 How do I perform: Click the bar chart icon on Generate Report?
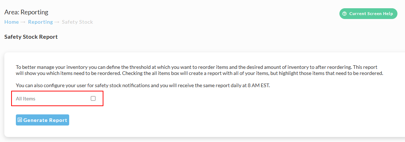19,120
